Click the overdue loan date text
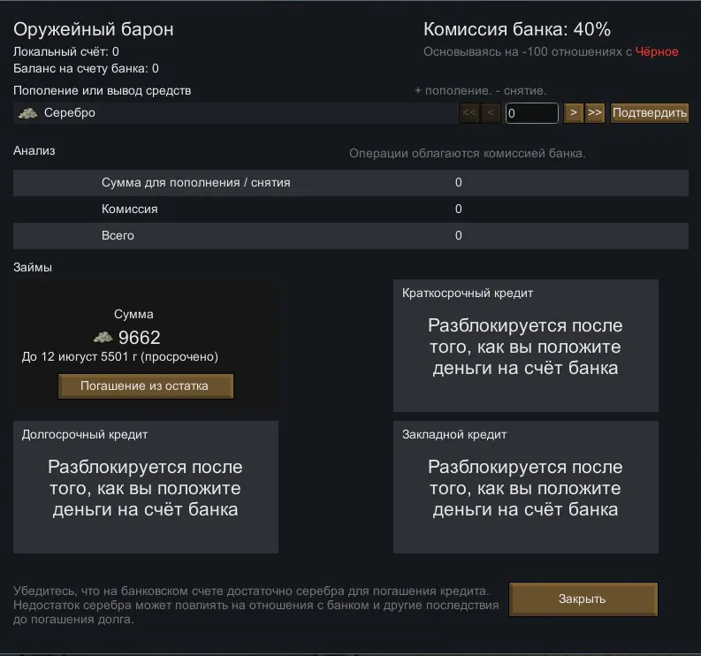Image resolution: width=701 pixels, height=656 pixels. pos(119,357)
